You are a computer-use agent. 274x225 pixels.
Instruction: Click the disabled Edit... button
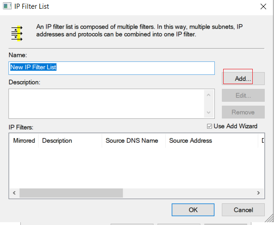tap(243, 95)
